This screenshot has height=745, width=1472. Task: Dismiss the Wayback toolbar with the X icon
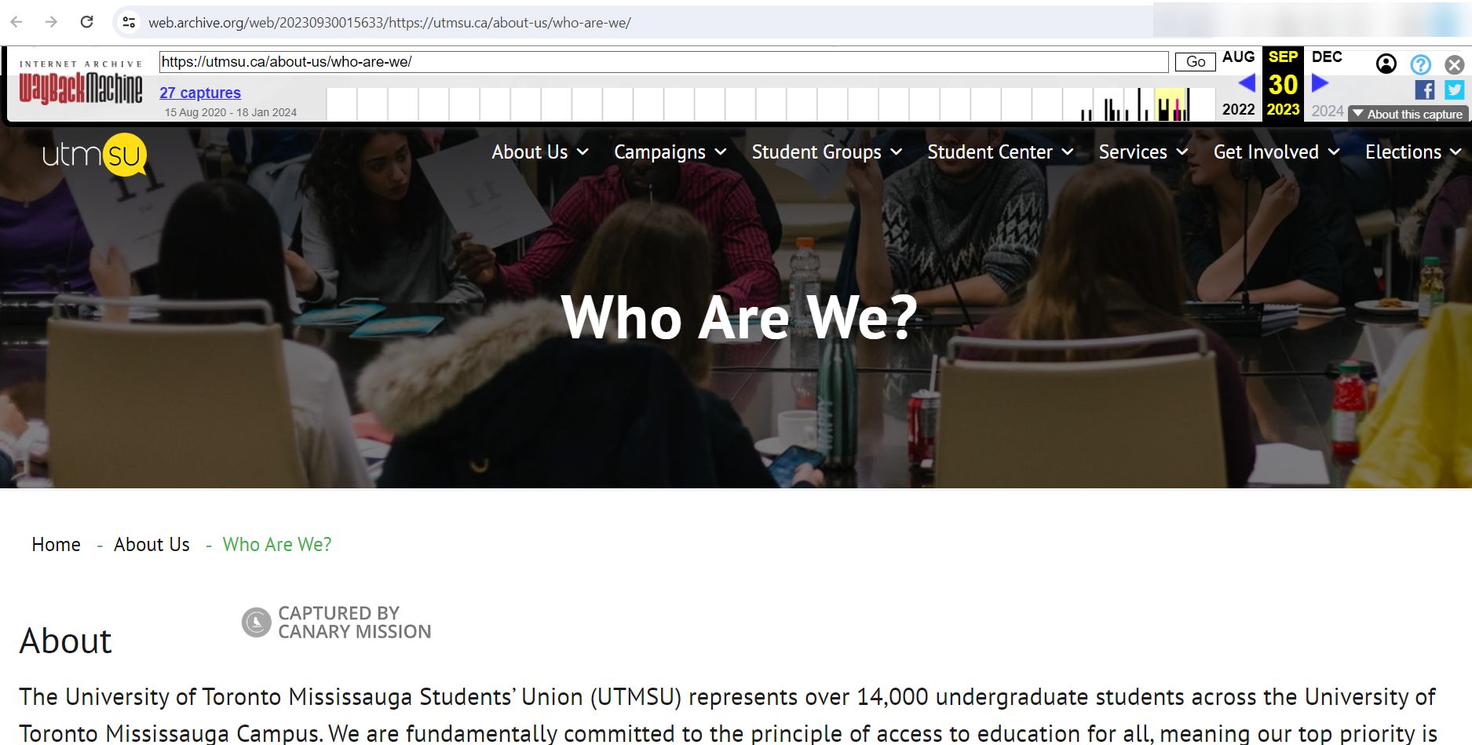click(x=1454, y=64)
